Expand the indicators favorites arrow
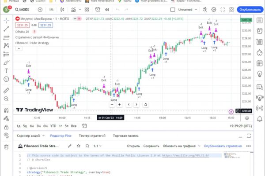 (80, 10)
